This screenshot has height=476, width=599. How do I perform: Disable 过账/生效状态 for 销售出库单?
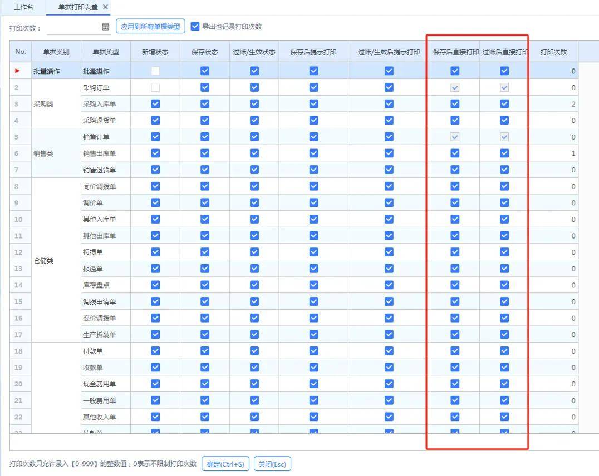pos(254,153)
